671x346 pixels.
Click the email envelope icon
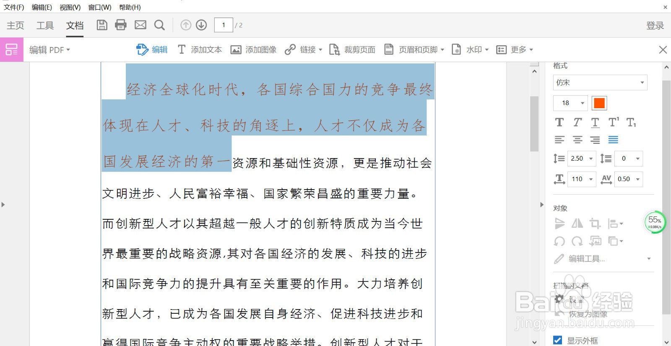tap(140, 25)
